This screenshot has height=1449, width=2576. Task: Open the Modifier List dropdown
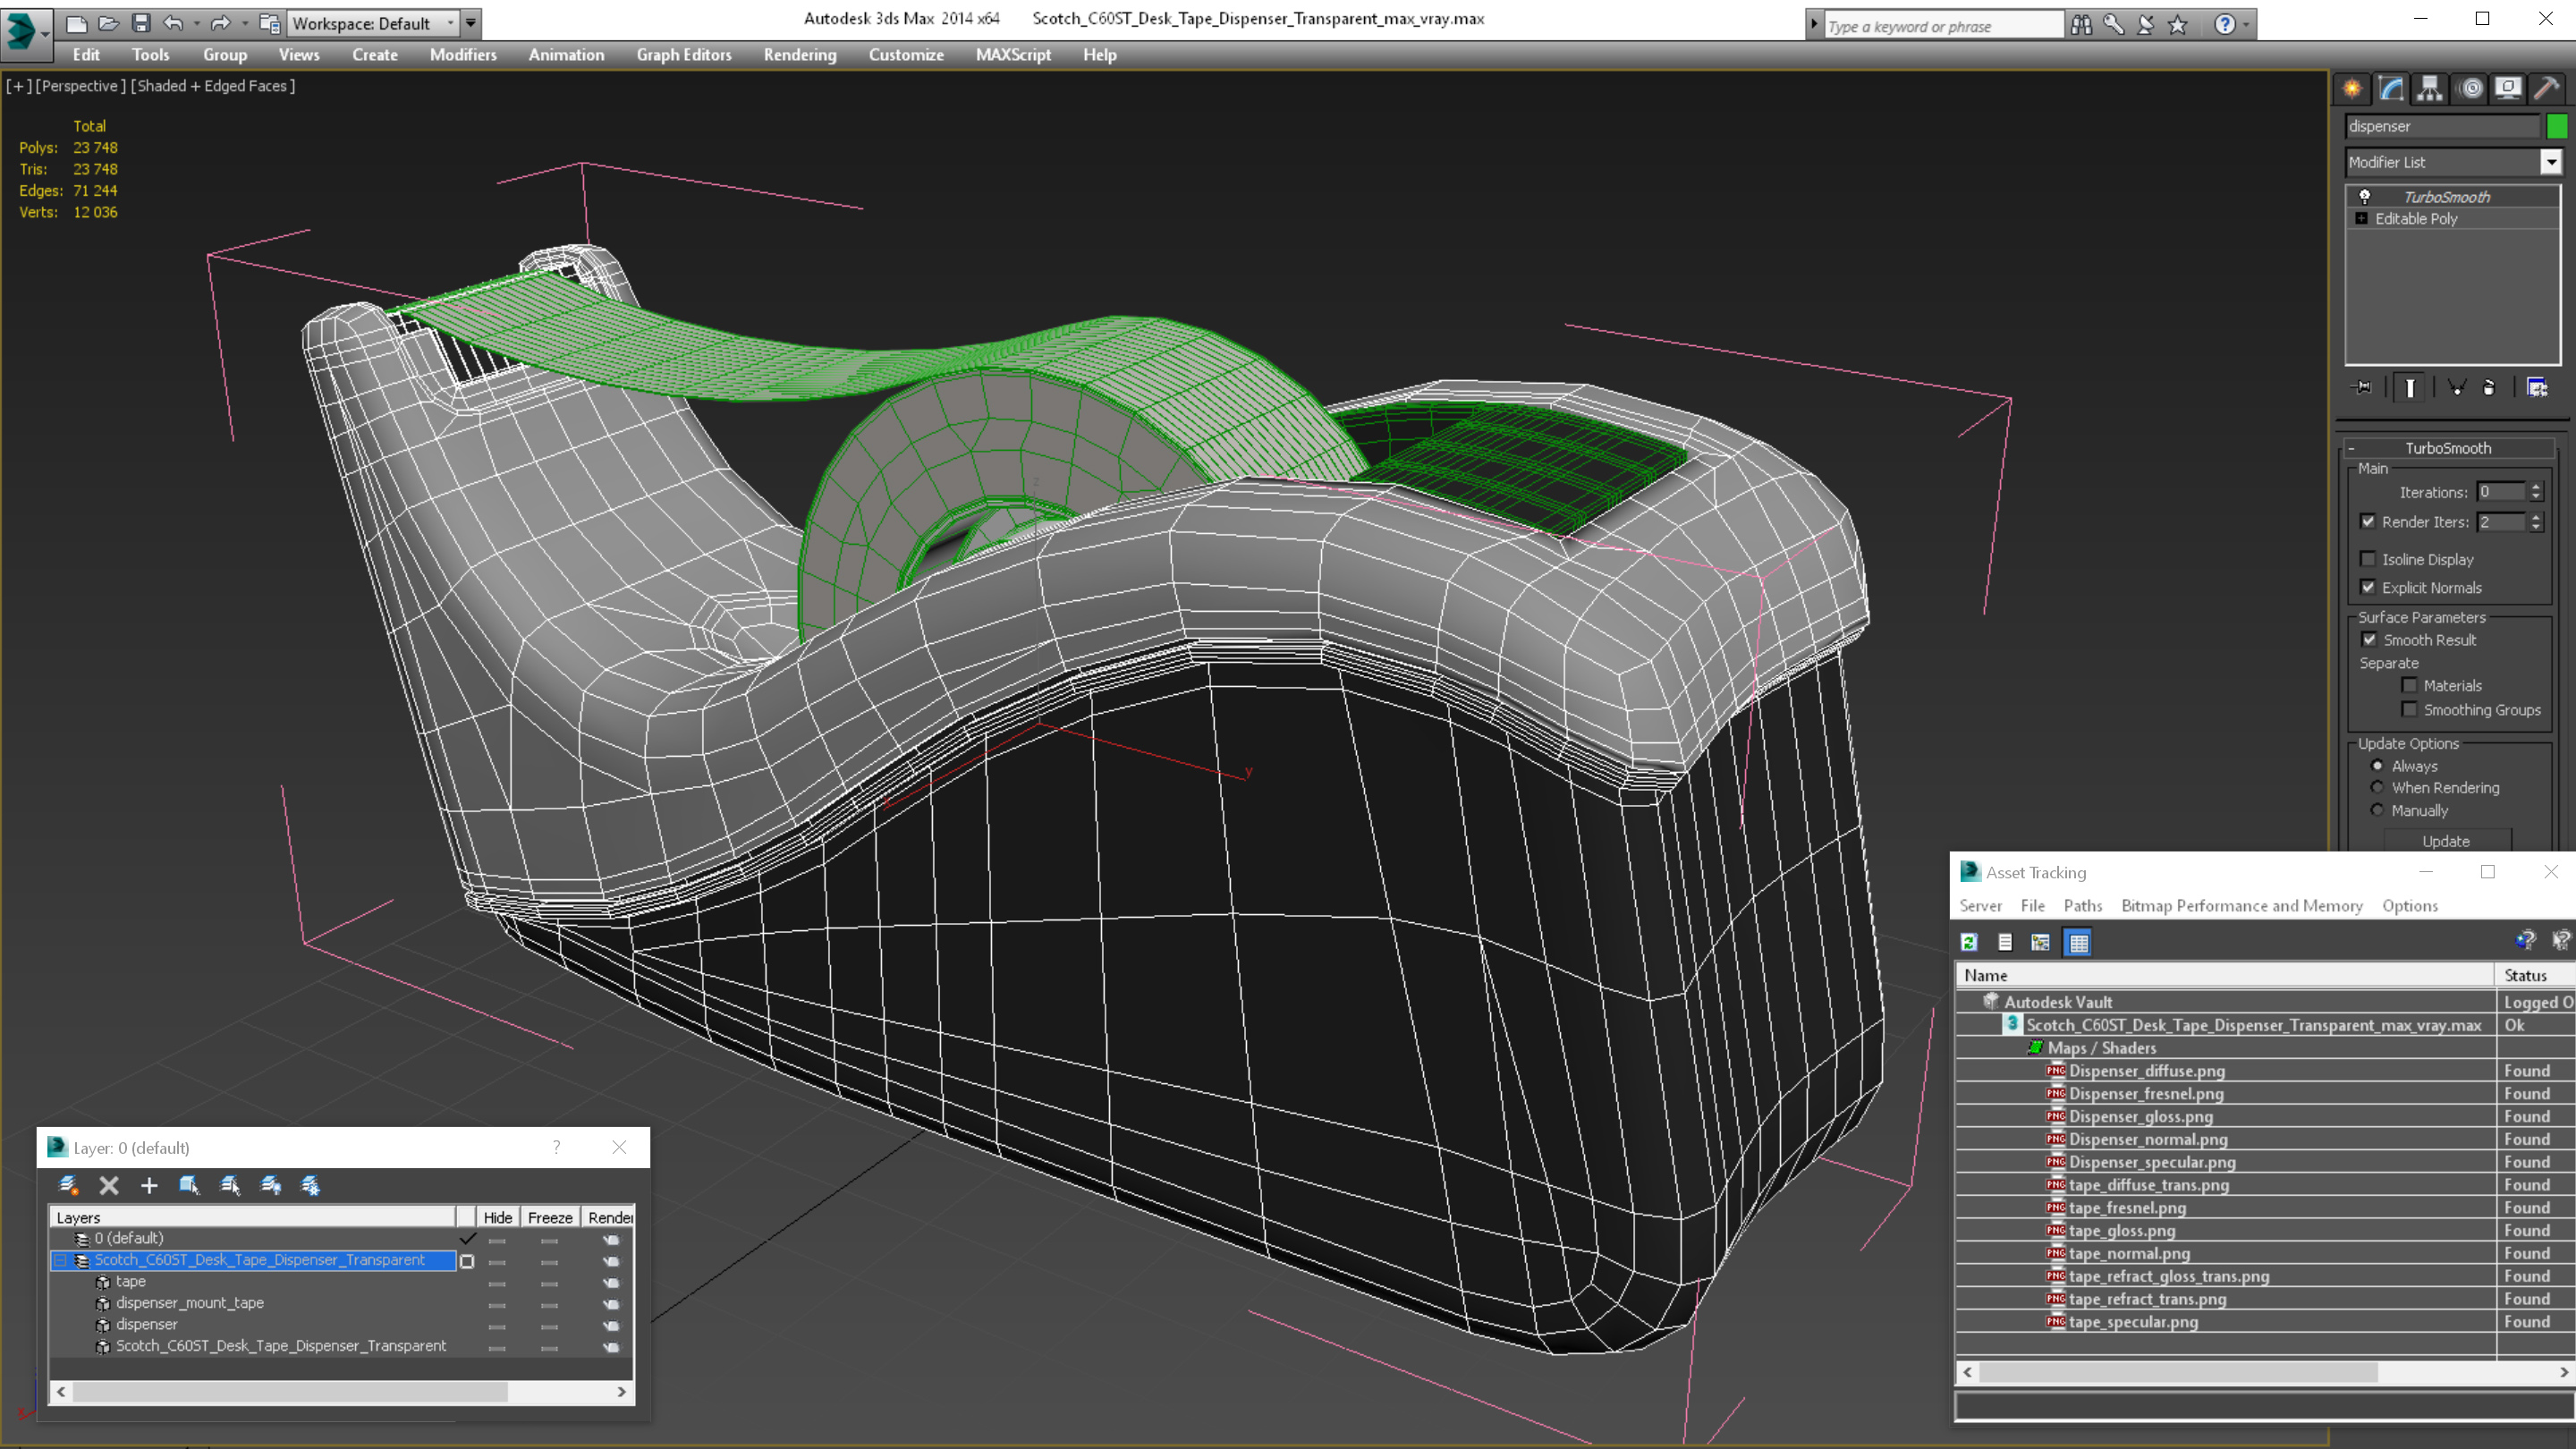coord(2551,162)
